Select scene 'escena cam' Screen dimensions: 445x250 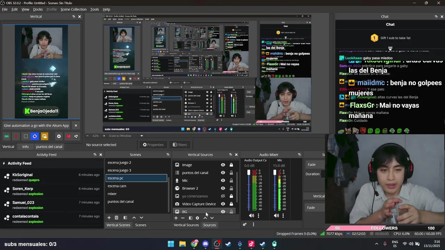tap(137, 186)
